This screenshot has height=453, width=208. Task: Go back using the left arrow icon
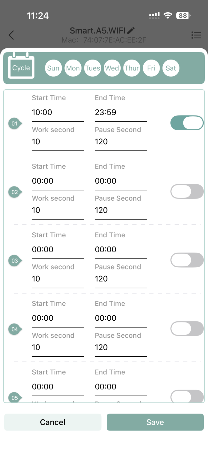point(11,35)
